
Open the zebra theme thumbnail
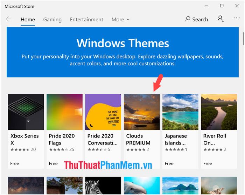tap(103, 186)
